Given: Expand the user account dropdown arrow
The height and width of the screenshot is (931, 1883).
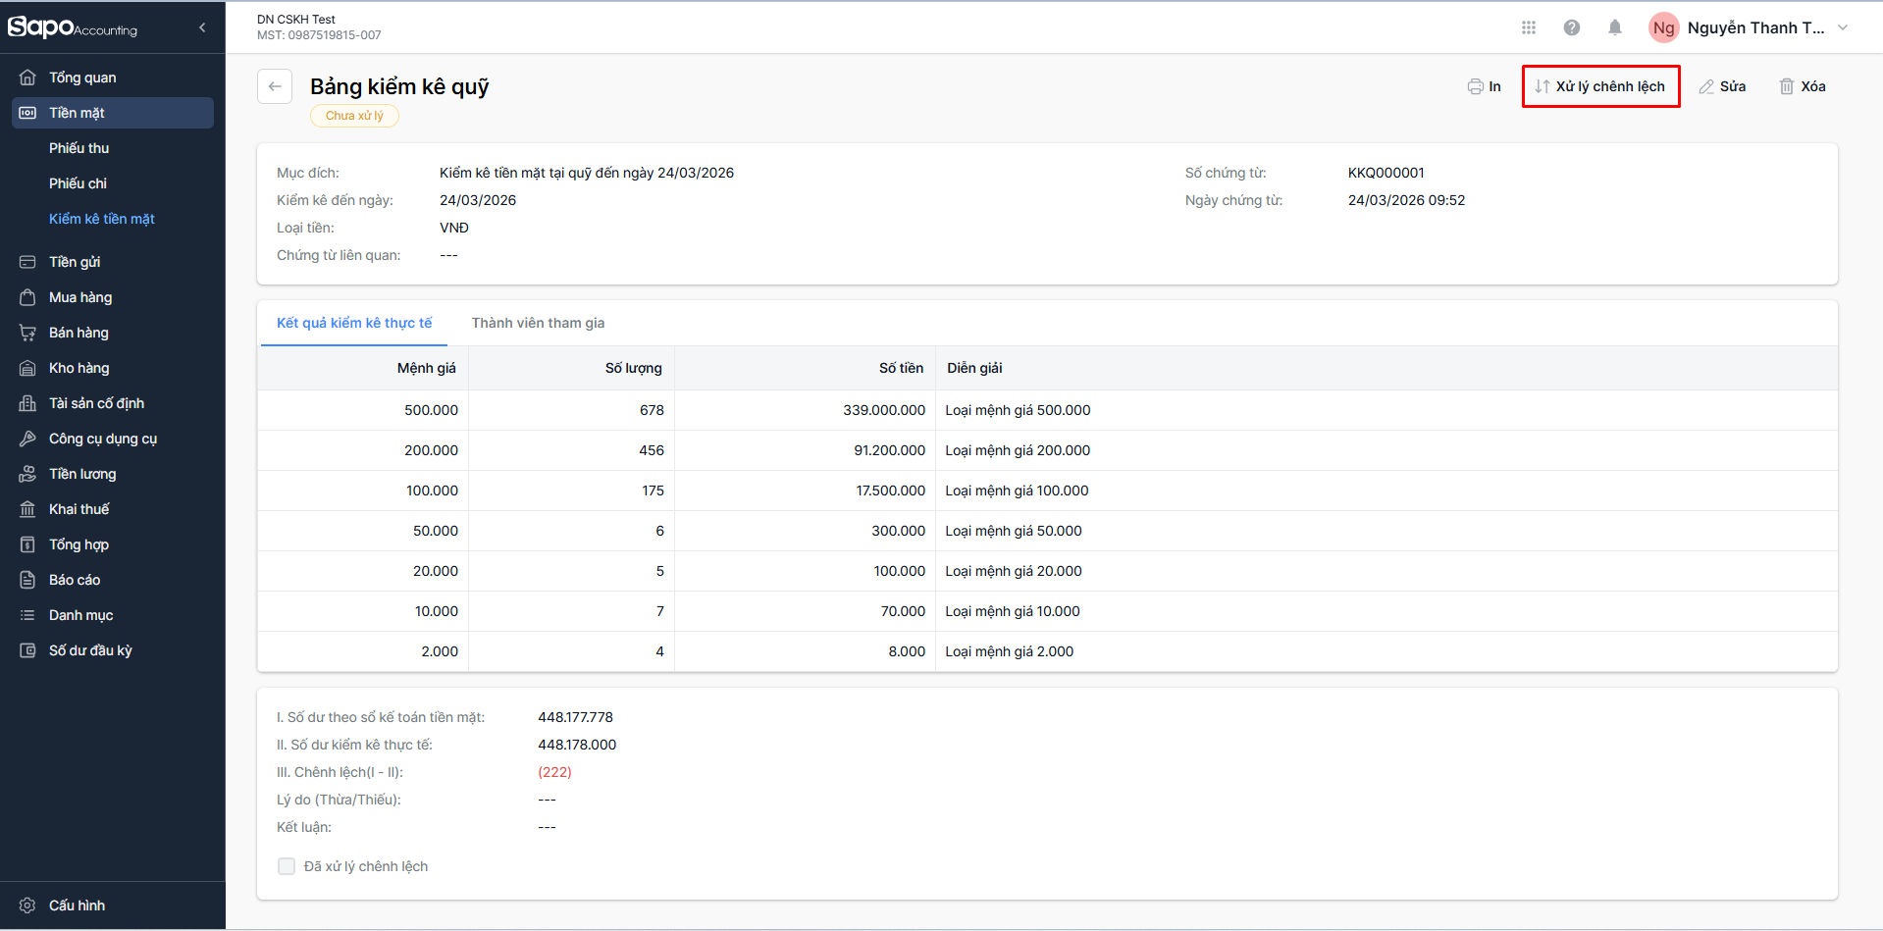Looking at the screenshot, I should pyautogui.click(x=1842, y=27).
